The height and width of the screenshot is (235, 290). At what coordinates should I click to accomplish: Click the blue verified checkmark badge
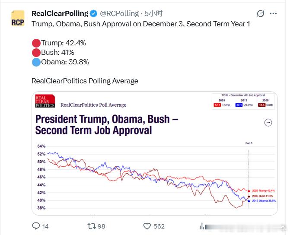94,13
